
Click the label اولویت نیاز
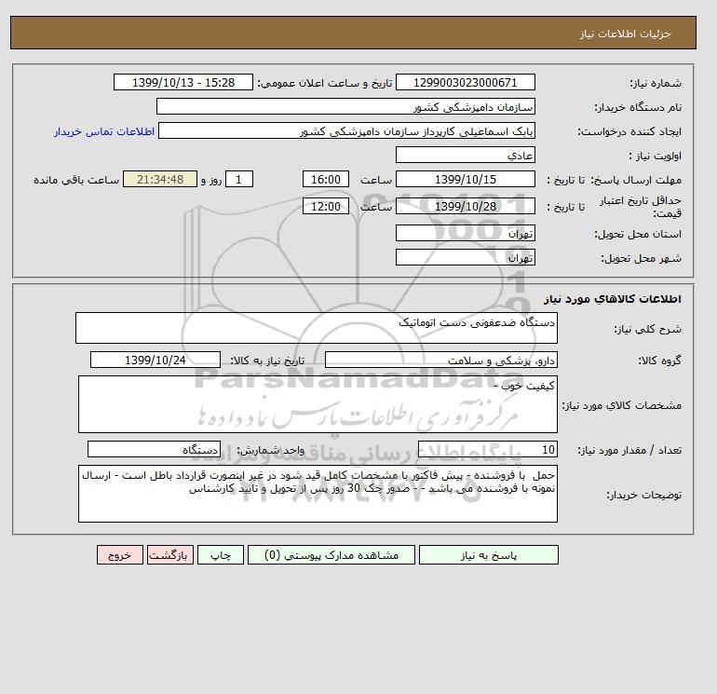pyautogui.click(x=656, y=156)
